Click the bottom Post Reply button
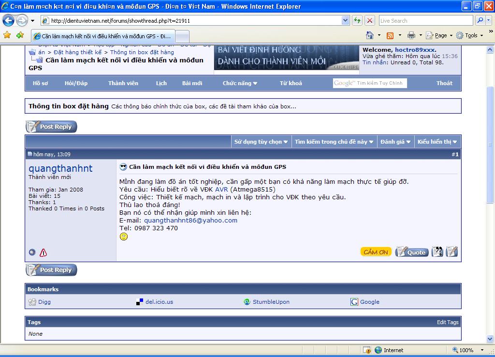The height and width of the screenshot is (357, 495). (x=51, y=270)
